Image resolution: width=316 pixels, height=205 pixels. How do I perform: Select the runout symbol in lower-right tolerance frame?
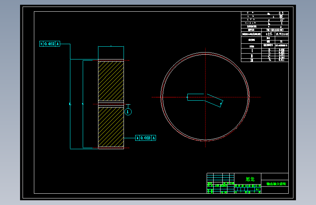point(137,138)
